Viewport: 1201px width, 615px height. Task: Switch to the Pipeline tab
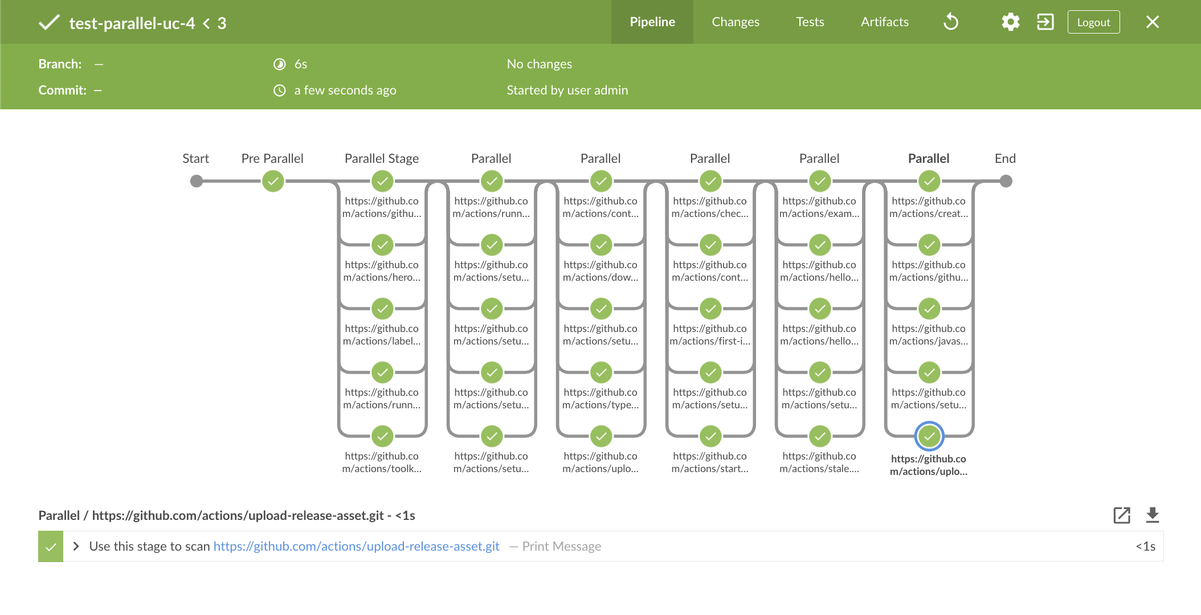(x=652, y=22)
